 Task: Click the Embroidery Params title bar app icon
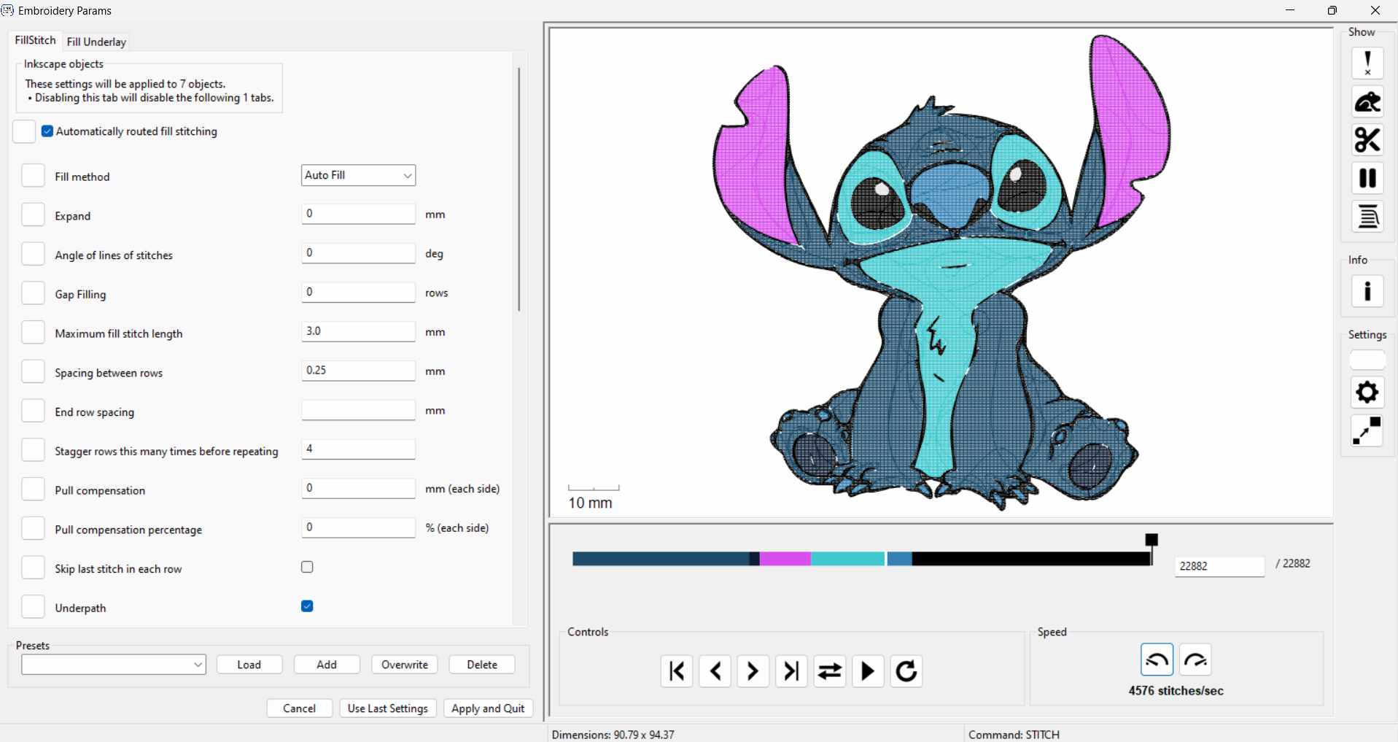[x=7, y=10]
